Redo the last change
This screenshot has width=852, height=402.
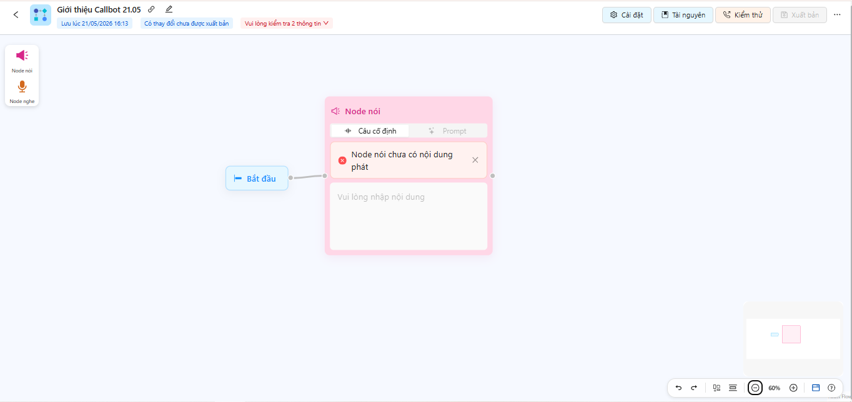coord(694,388)
